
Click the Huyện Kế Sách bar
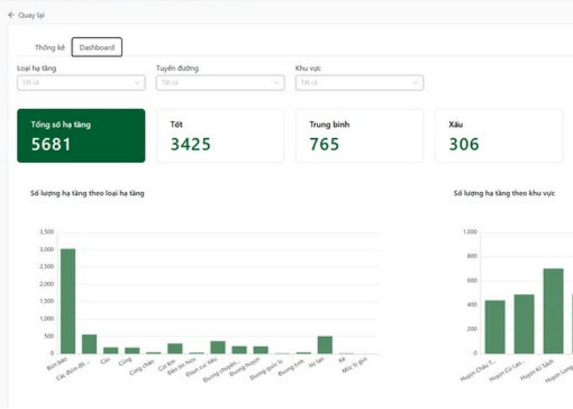(553, 311)
